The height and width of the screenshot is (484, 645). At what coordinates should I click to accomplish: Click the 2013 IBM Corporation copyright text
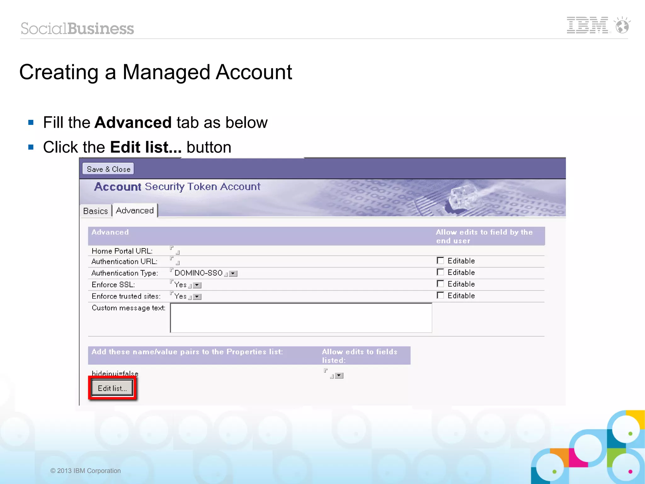pos(86,470)
